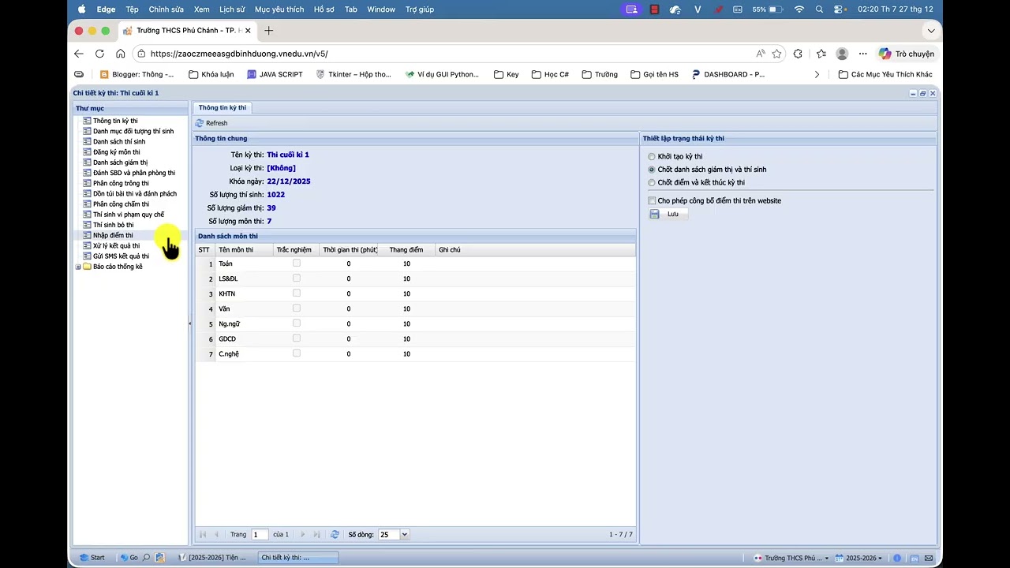This screenshot has width=1010, height=568.
Task: Open the Trường THCS Phú school dropdown
Action: point(791,558)
